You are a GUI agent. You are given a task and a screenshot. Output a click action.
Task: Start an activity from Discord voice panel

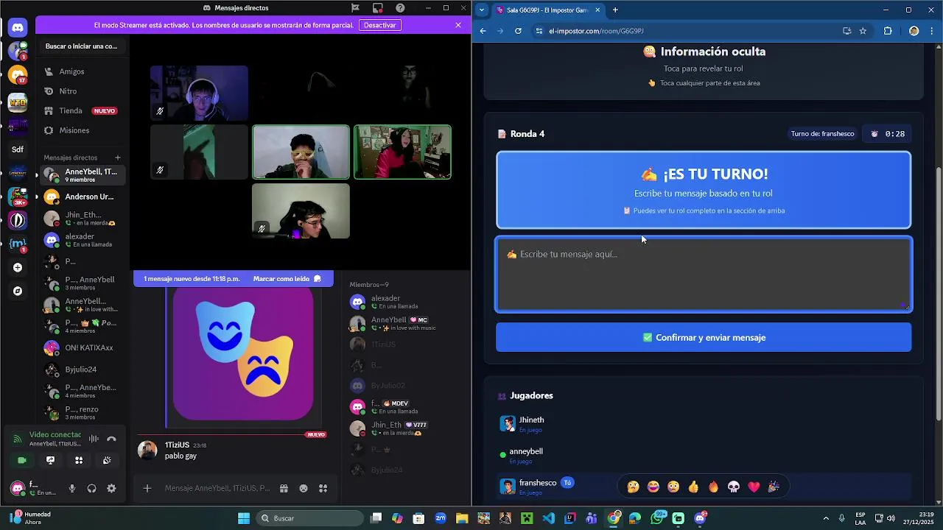(x=79, y=460)
